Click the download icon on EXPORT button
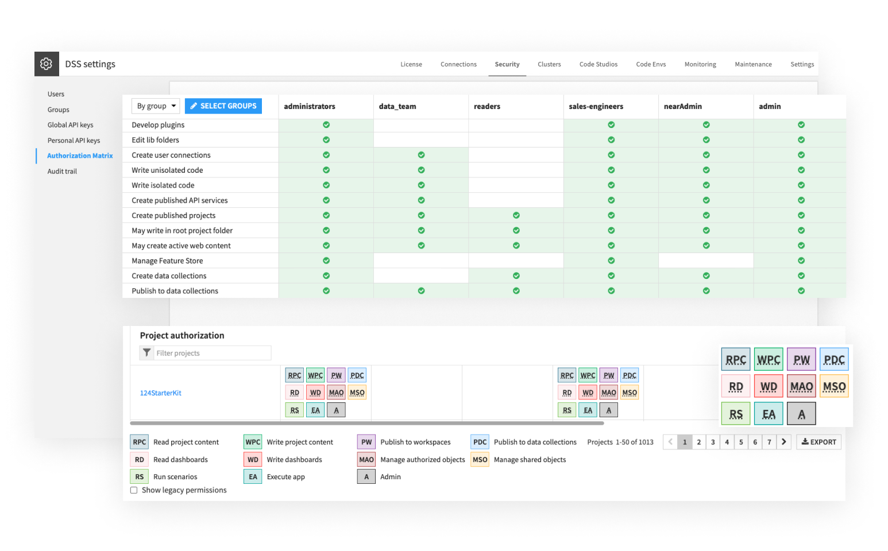 806,441
